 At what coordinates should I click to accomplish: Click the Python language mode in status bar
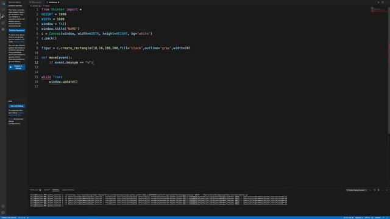point(378,218)
